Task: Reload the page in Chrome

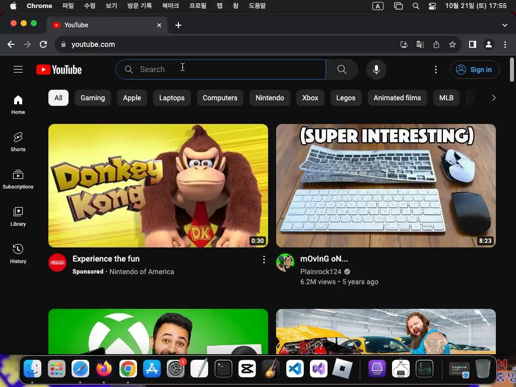Action: [x=43, y=44]
